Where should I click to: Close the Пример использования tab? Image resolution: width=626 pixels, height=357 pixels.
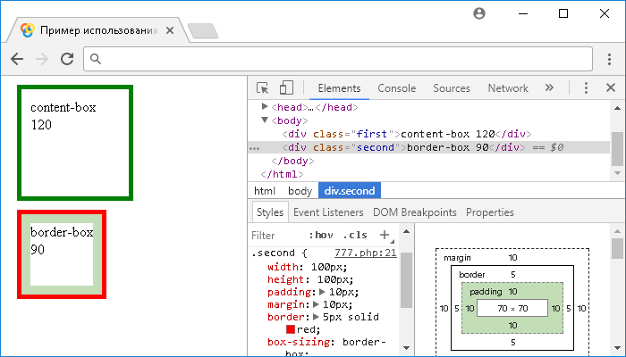click(170, 30)
